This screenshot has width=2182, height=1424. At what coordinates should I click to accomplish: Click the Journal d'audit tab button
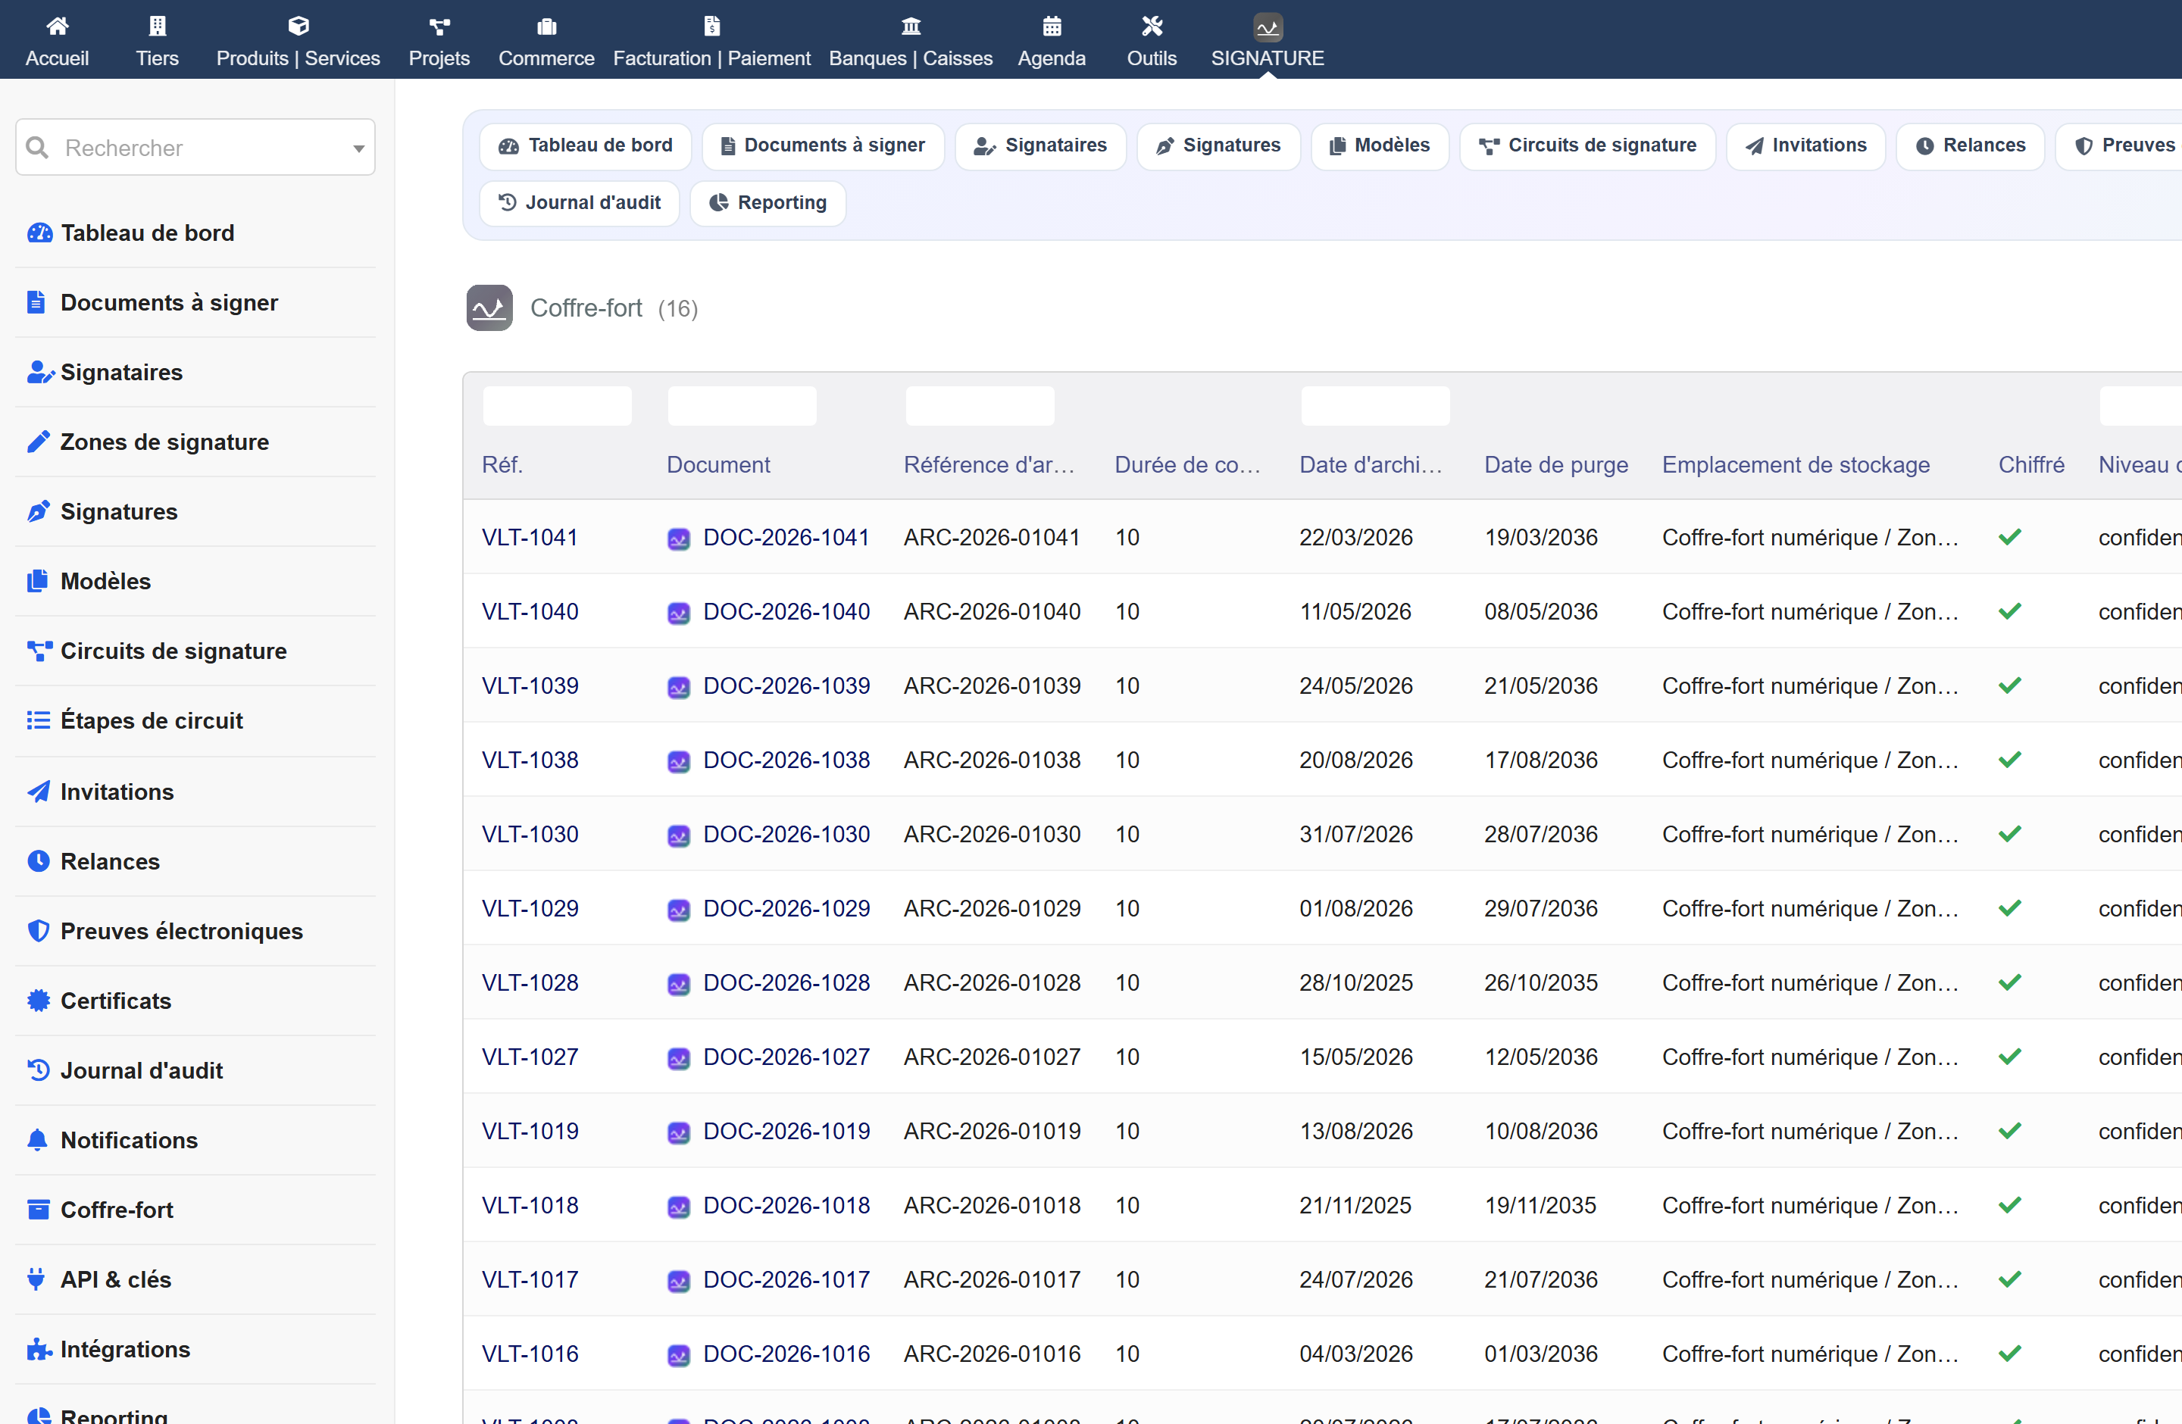click(x=580, y=202)
